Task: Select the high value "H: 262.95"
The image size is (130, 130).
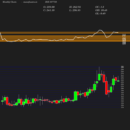Action: click(x=75, y=7)
